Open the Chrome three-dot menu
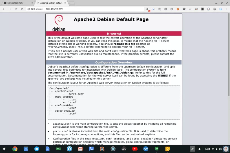 point(226,9)
